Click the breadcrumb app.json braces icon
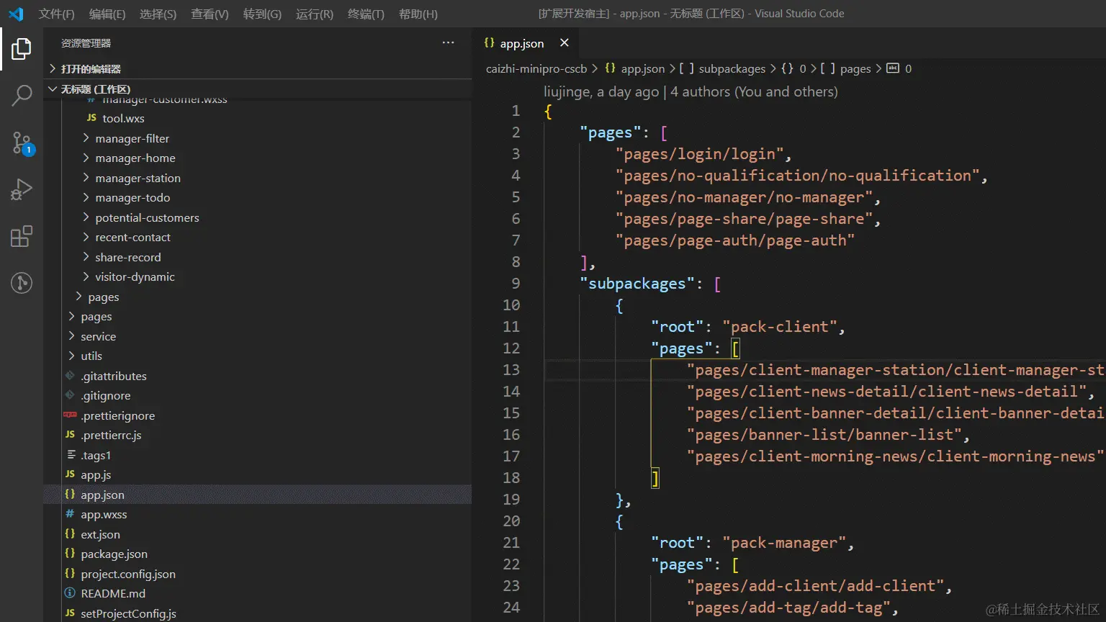Viewport: 1106px width, 622px height. (610, 68)
